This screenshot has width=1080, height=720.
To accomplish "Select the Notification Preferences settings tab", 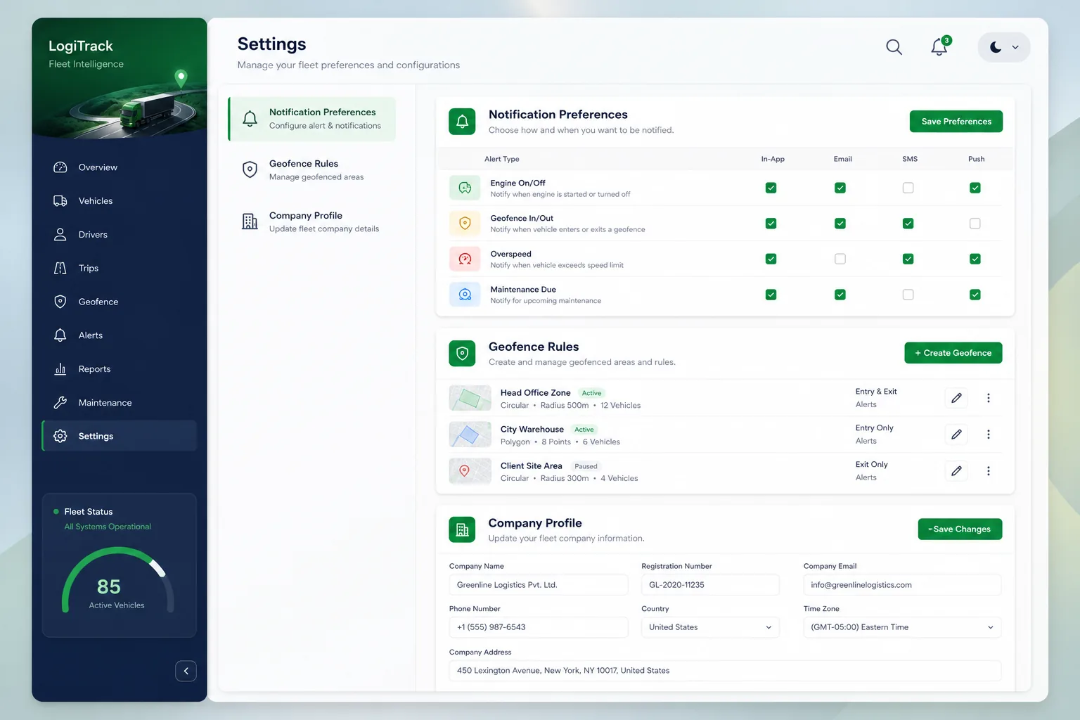I will pos(312,119).
